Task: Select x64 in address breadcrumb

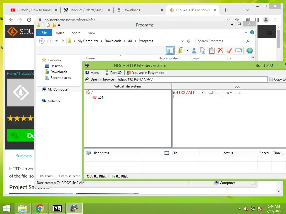Action: click(x=130, y=41)
